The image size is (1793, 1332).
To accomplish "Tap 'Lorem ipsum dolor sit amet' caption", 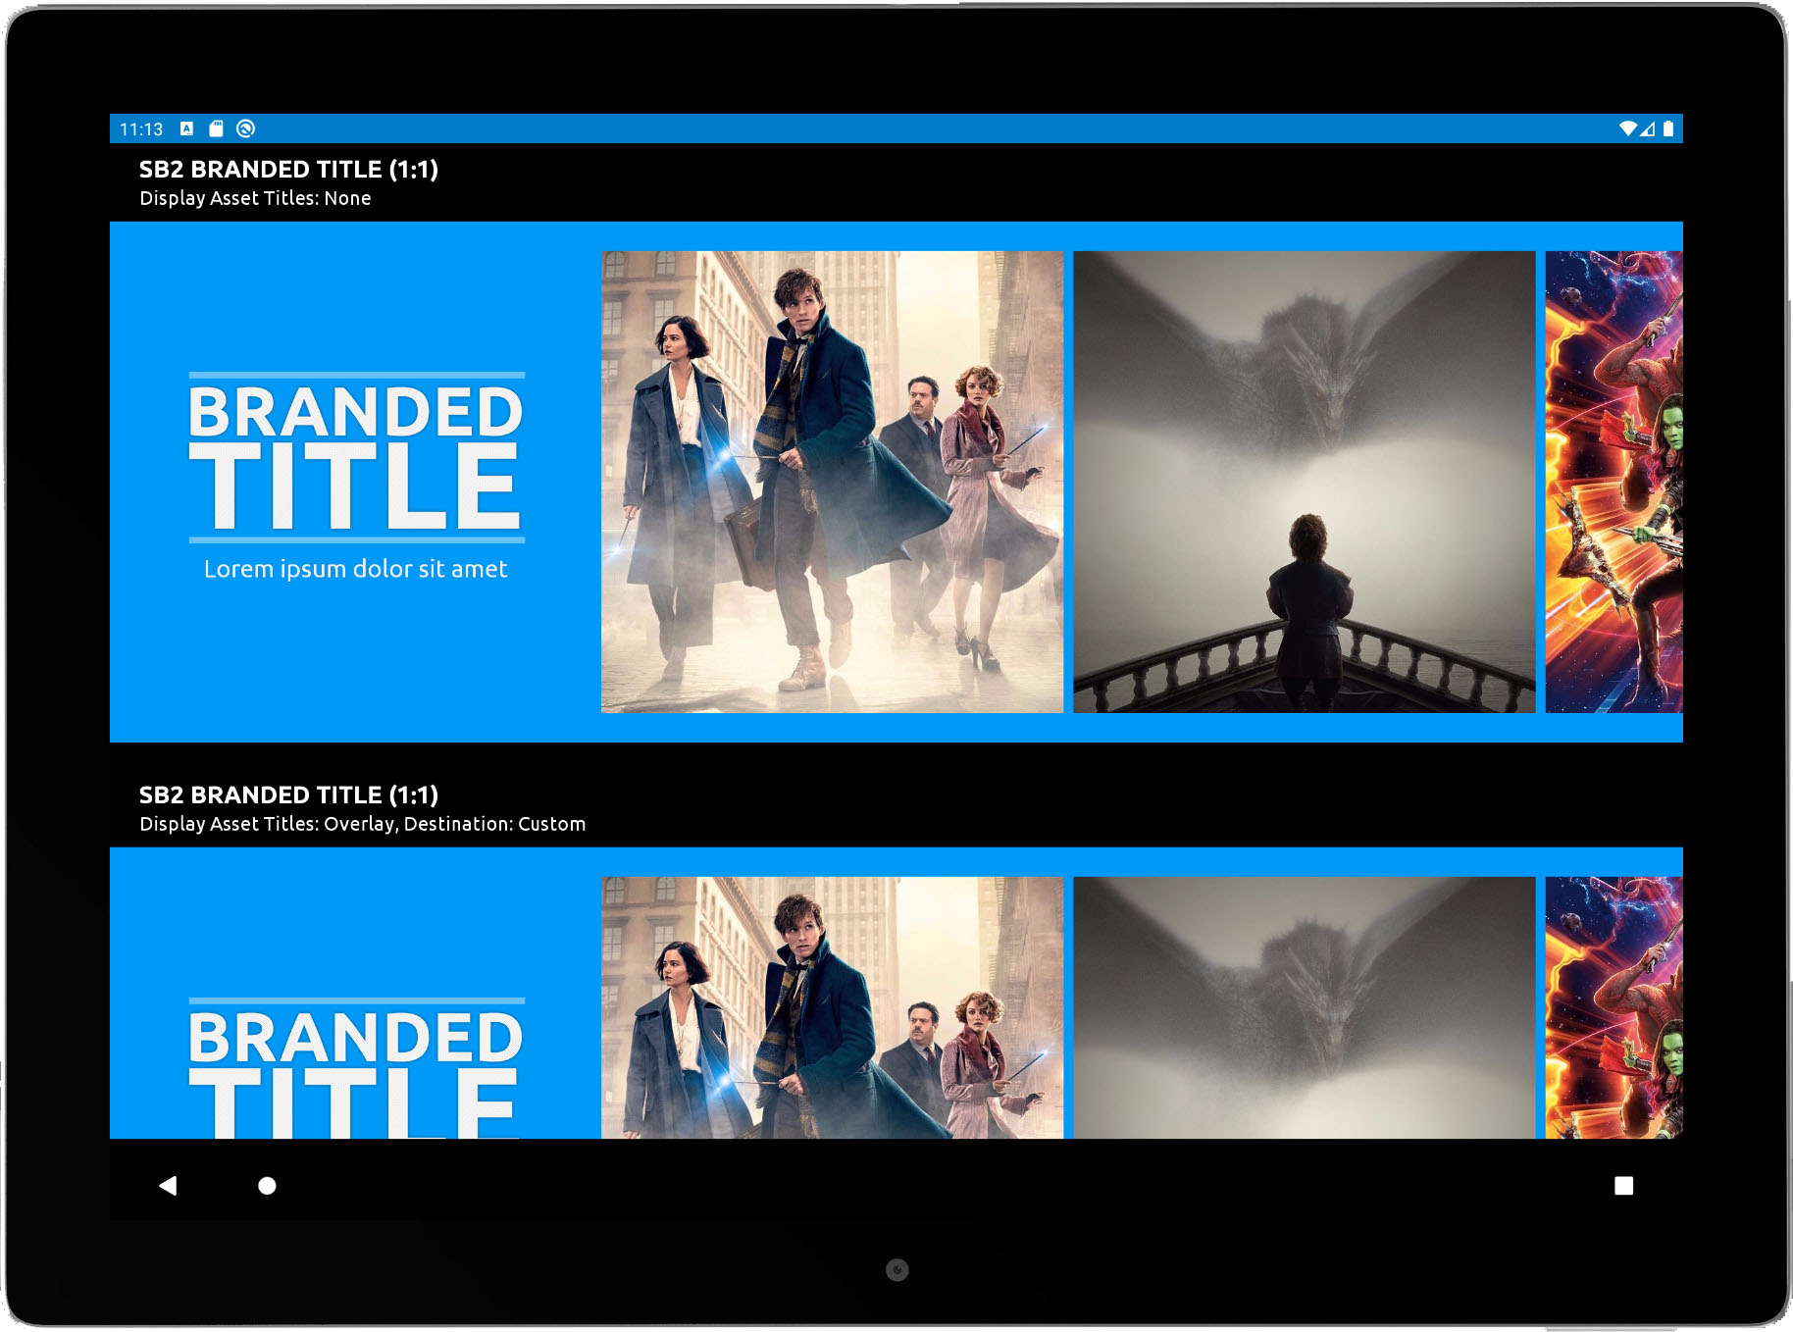I will (x=356, y=569).
